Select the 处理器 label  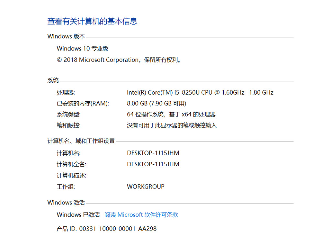[66, 92]
